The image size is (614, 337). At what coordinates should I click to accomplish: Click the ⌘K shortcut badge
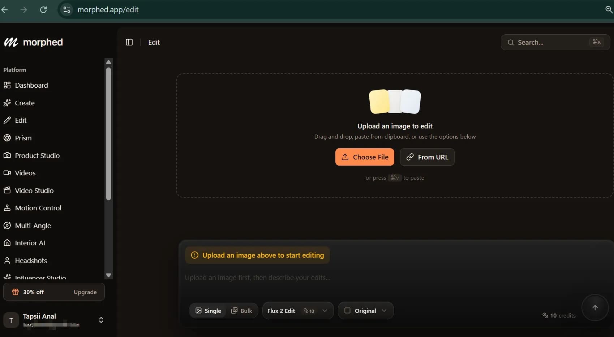click(597, 42)
